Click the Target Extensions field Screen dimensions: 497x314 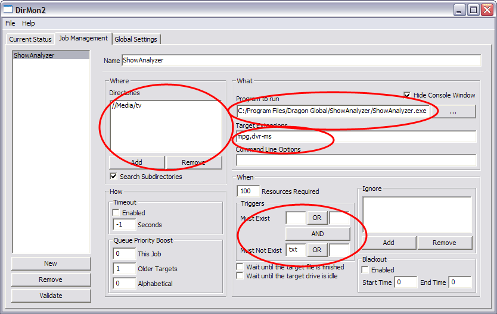click(x=356, y=137)
